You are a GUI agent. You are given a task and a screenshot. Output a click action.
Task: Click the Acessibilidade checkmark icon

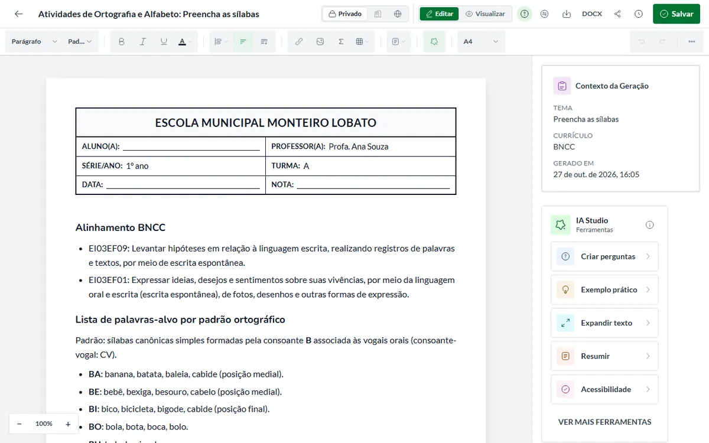(x=565, y=389)
